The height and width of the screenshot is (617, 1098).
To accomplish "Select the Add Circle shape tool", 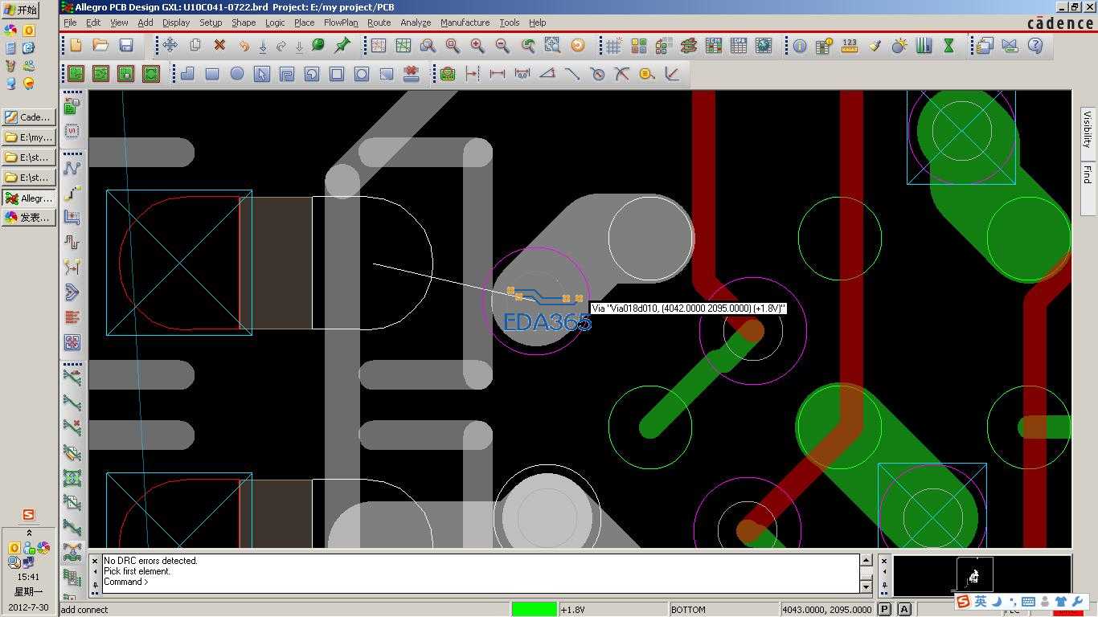I will pos(237,74).
